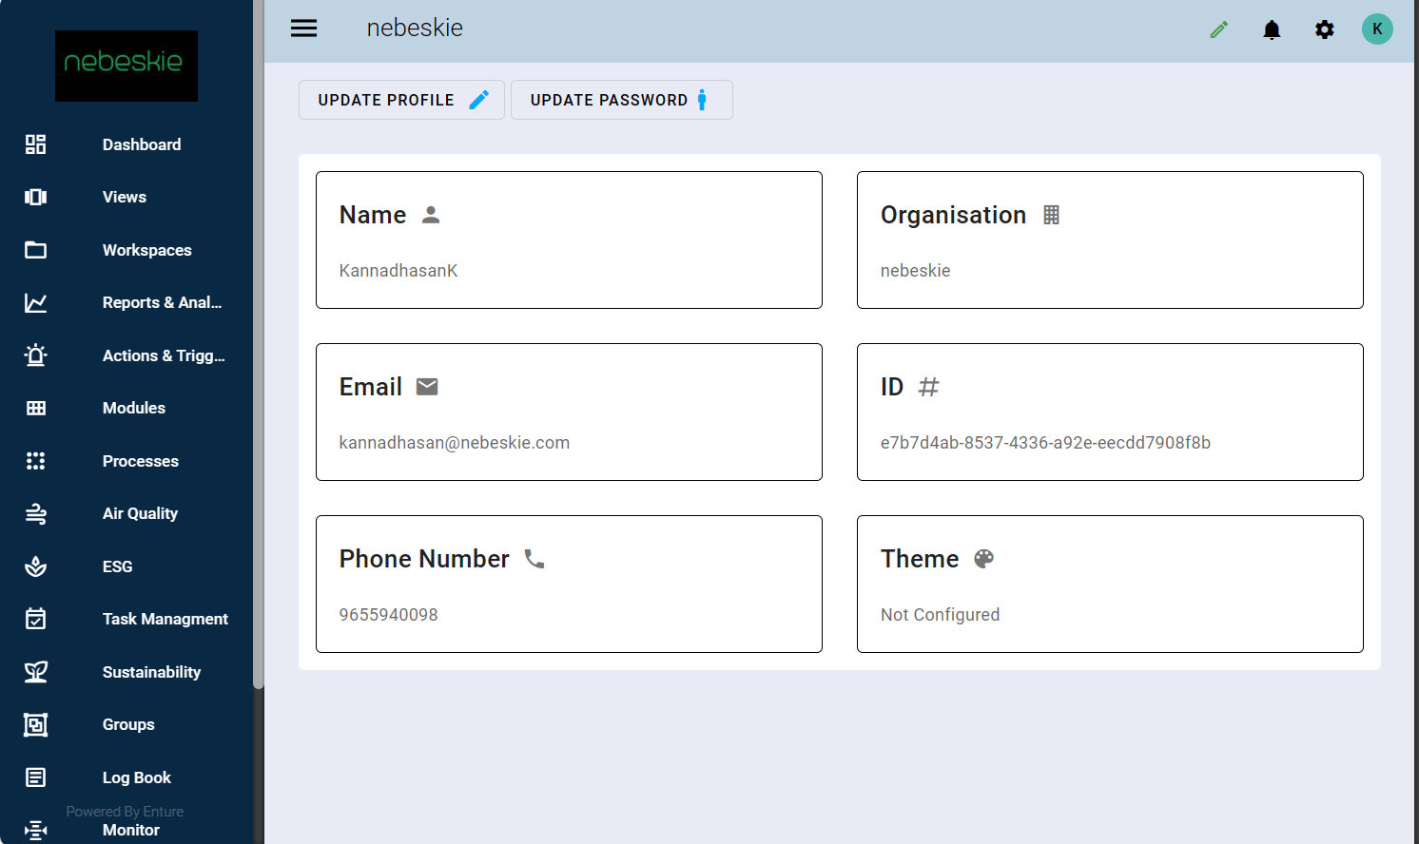Viewport: 1419px width, 844px height.
Task: Open Reports & Analytics menu item
Action: (162, 302)
